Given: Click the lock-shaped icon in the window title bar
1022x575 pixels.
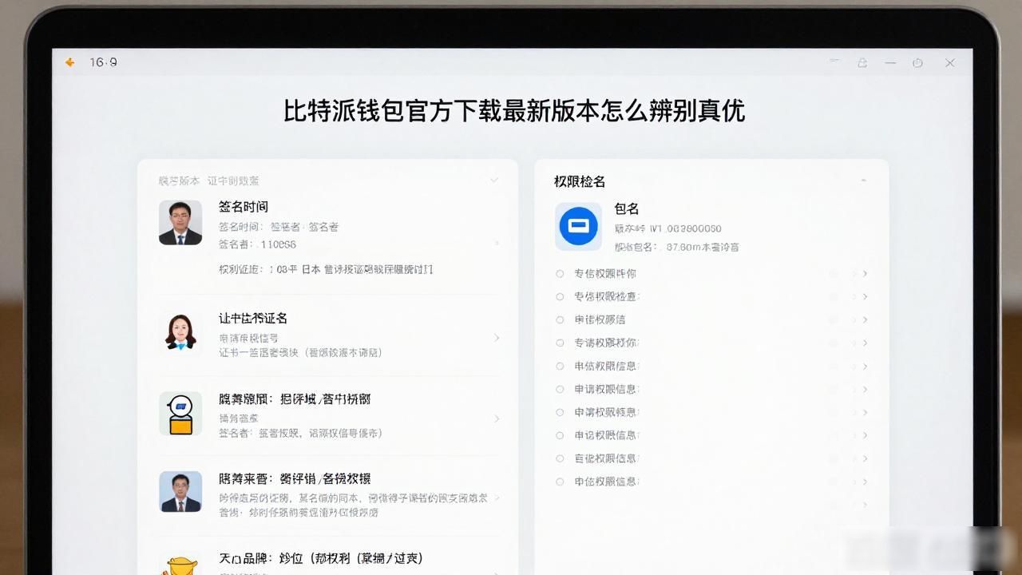Looking at the screenshot, I should pos(862,62).
